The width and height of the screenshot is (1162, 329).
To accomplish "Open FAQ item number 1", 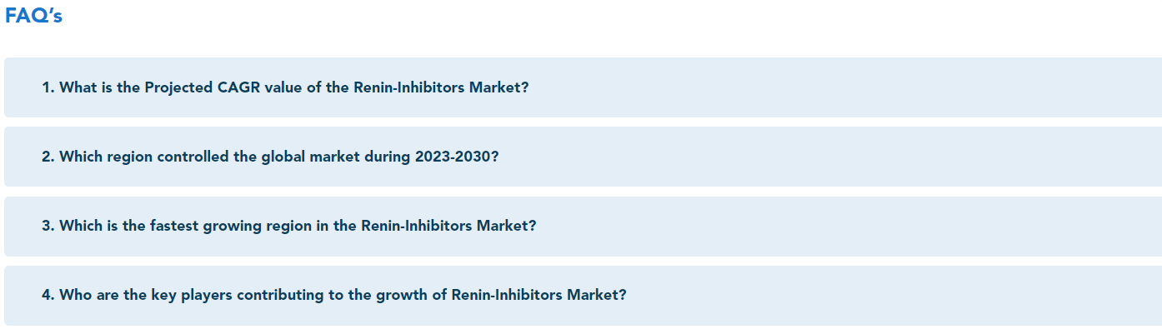I will point(583,87).
